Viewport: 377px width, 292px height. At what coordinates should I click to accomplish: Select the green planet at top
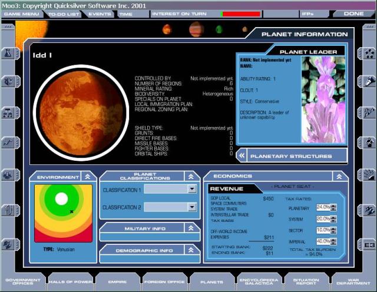pos(219,29)
